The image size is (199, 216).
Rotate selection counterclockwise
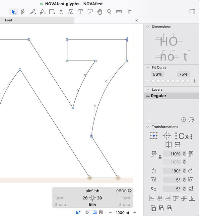click(154, 171)
